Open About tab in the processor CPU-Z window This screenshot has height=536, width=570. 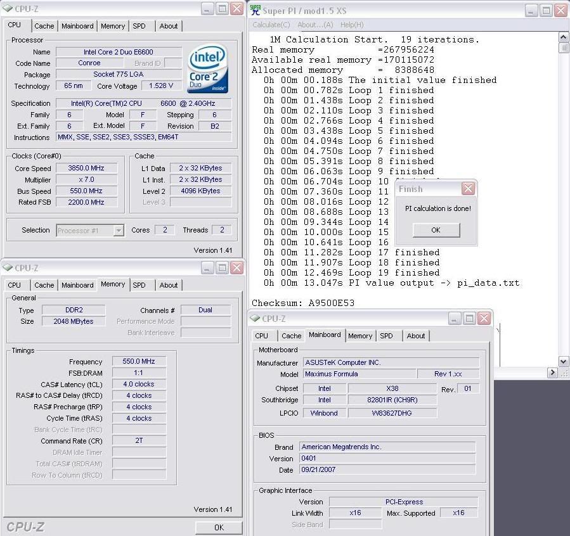click(168, 26)
